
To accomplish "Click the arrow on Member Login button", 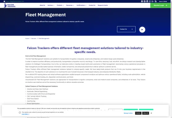I will point(166,5).
